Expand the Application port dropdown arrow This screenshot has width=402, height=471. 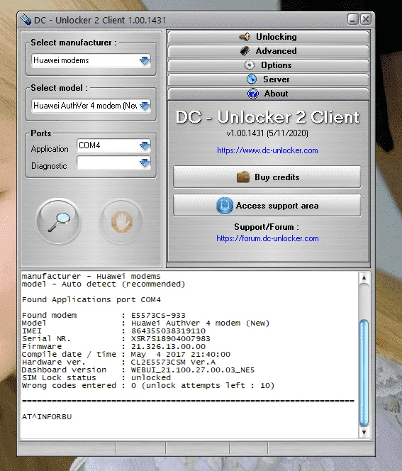point(145,145)
